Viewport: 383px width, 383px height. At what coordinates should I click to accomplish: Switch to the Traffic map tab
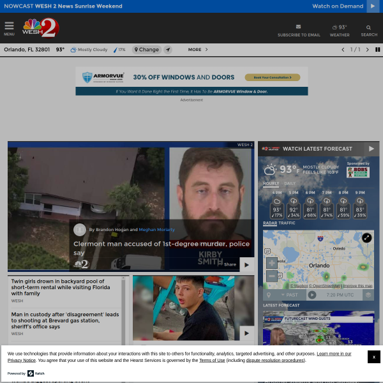coord(287,223)
